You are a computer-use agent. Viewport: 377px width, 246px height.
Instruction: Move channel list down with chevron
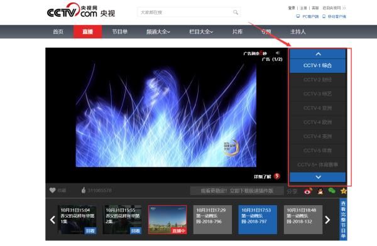[318, 177]
